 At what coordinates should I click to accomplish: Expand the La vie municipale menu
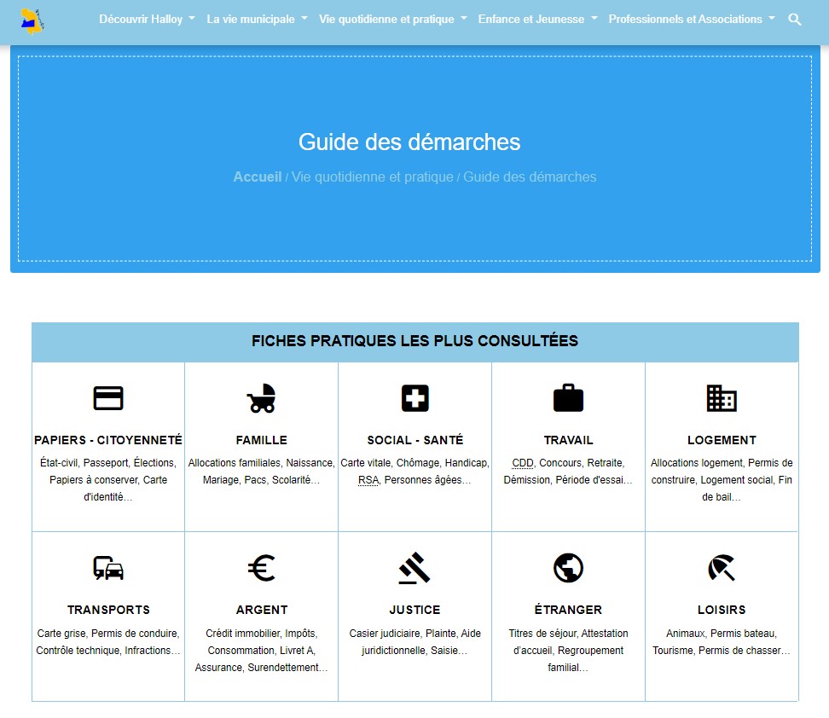tap(257, 19)
